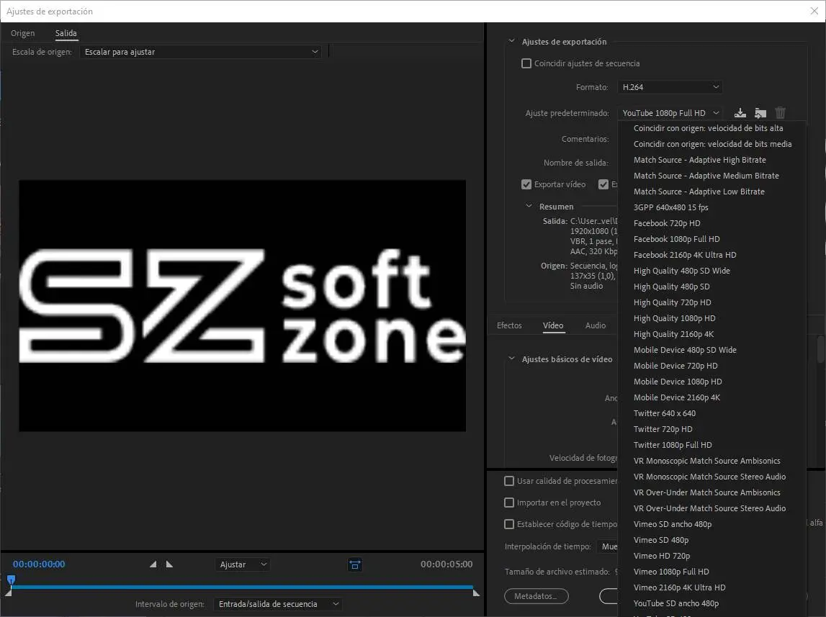Screen dimensions: 826x617
Task: Collapse the Ajuste predeterminado preset dropdown
Action: point(670,112)
